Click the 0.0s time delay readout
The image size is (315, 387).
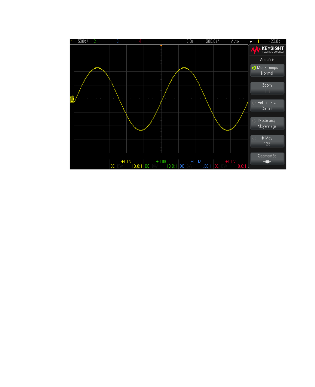190,42
